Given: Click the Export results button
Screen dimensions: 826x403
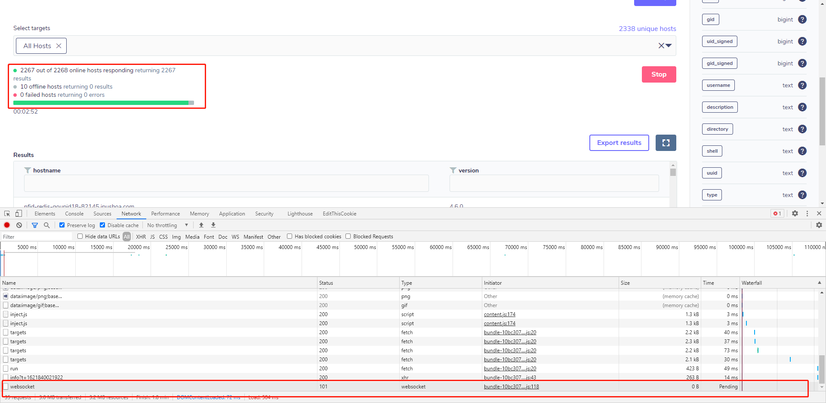Looking at the screenshot, I should coord(619,142).
